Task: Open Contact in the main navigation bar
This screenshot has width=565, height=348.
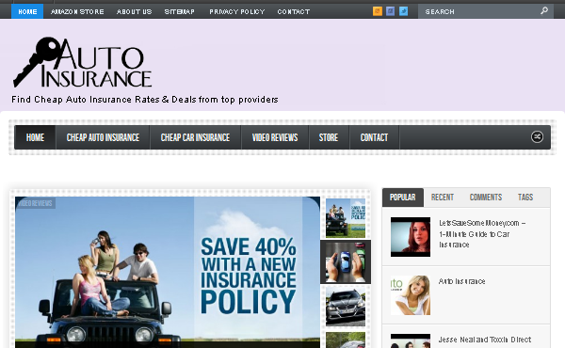Action: (374, 137)
